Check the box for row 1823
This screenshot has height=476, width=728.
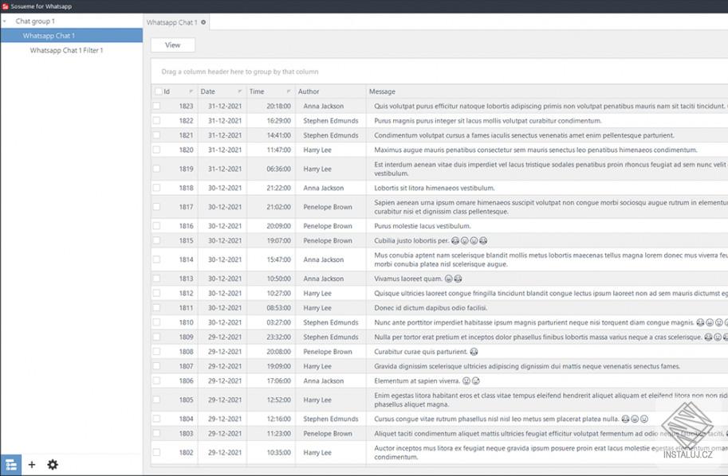click(156, 106)
